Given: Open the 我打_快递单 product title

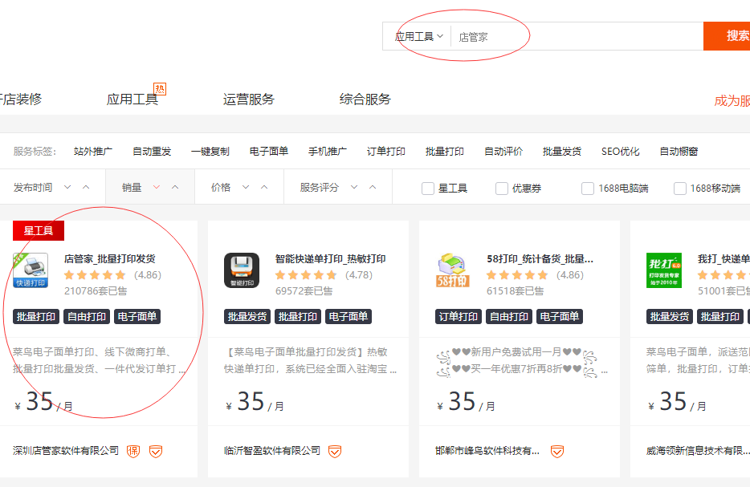Looking at the screenshot, I should (724, 259).
